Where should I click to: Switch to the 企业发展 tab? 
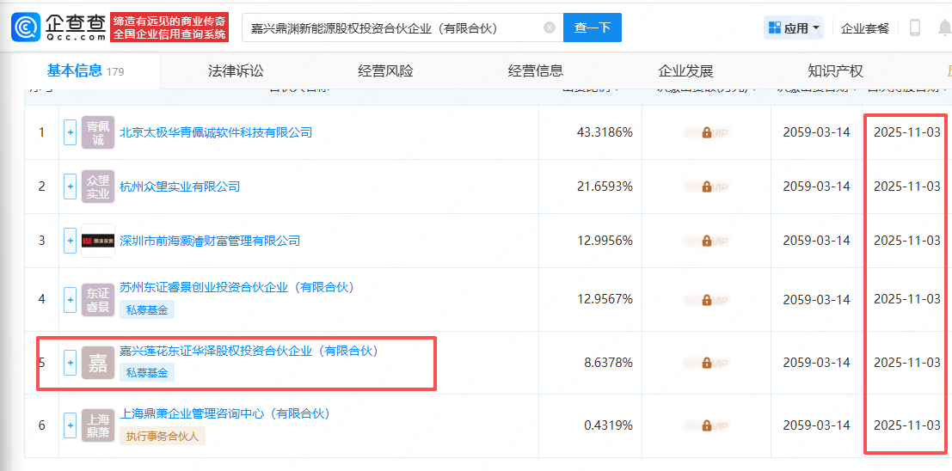685,71
